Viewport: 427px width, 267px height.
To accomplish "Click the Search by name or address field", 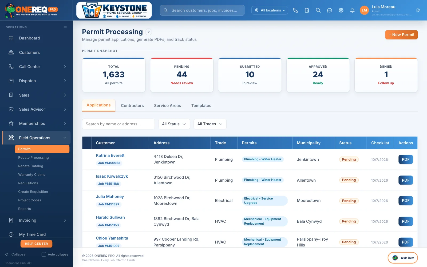I will tap(118, 124).
